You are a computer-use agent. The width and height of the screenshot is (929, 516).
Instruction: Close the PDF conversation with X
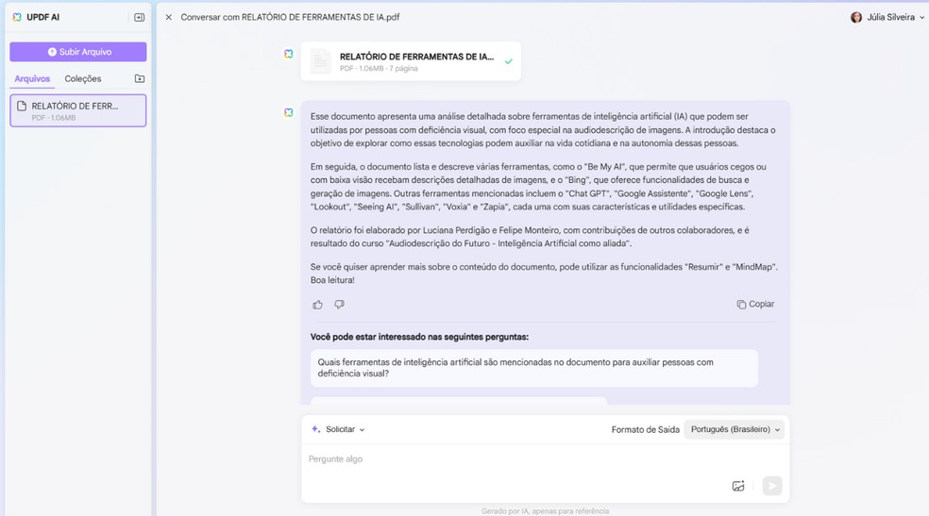pyautogui.click(x=169, y=17)
